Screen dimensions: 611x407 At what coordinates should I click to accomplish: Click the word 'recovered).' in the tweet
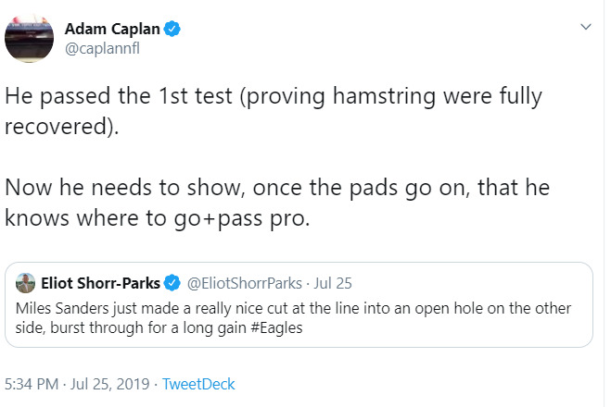61,127
